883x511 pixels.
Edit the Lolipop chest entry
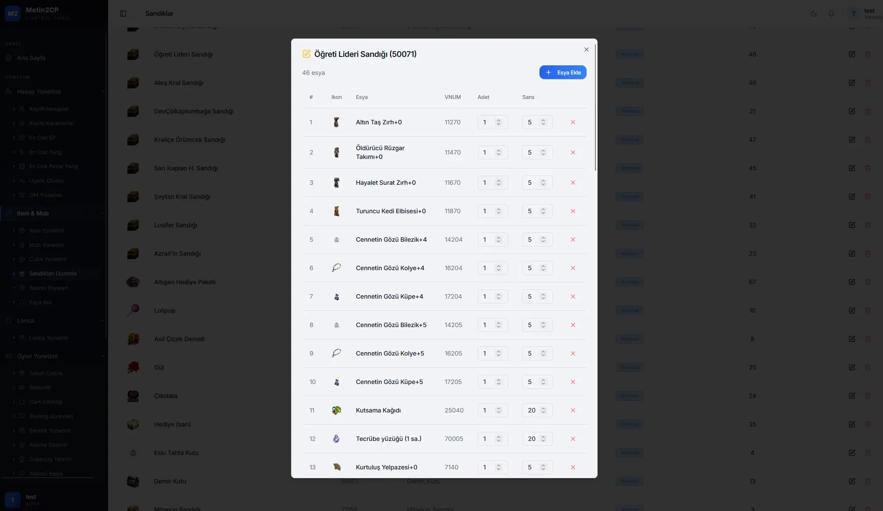tap(851, 310)
